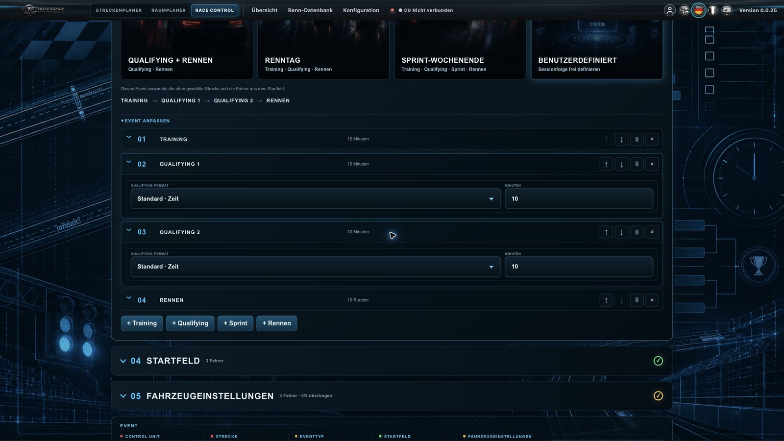Move Qualifying 1 down one position

point(621,164)
